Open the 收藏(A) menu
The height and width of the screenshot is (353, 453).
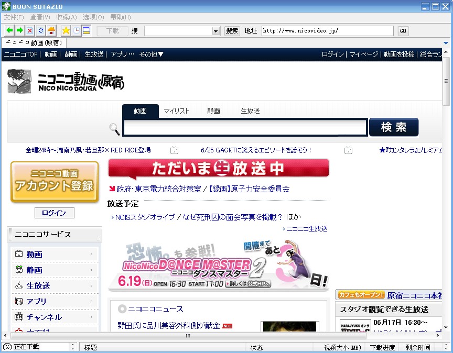[67, 17]
